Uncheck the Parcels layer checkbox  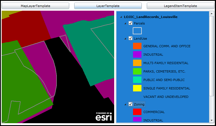[x=130, y=23]
